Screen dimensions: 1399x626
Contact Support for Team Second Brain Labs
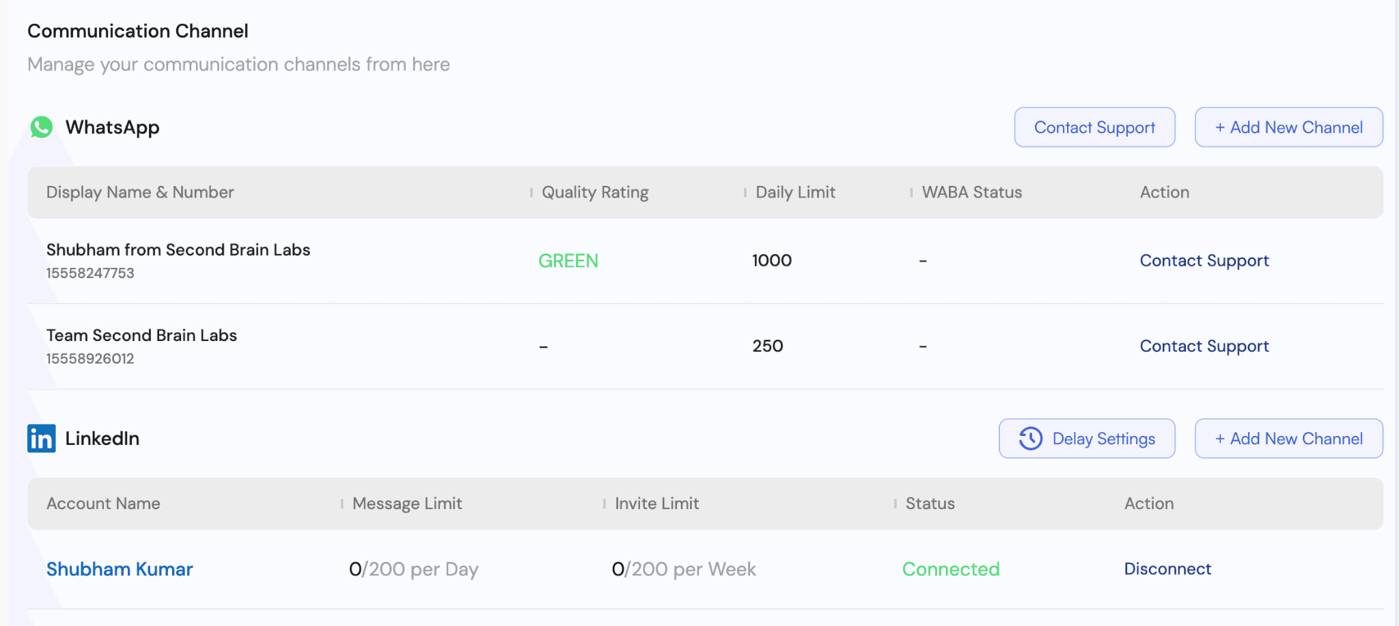1204,346
